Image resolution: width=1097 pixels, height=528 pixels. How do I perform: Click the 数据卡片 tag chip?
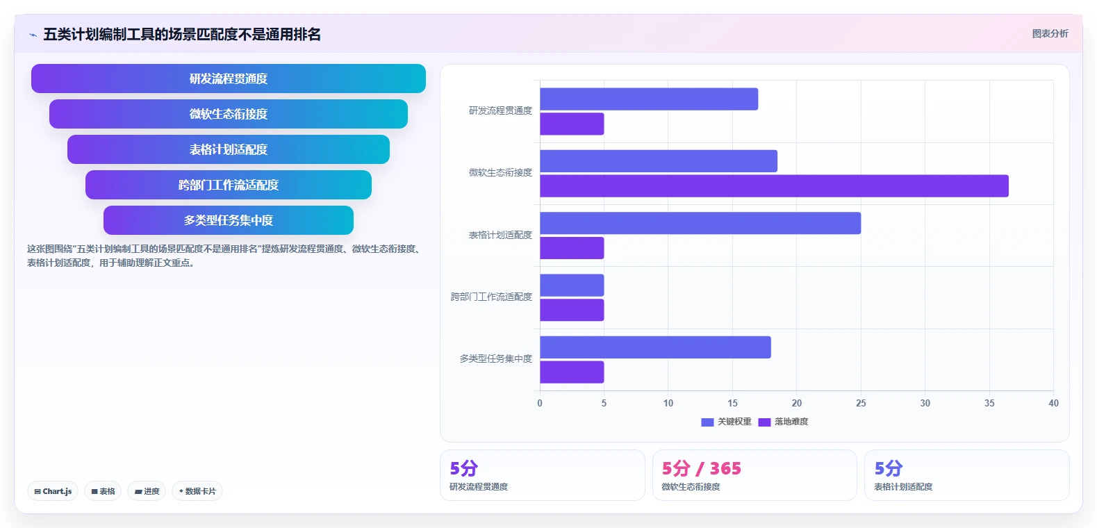pos(197,491)
